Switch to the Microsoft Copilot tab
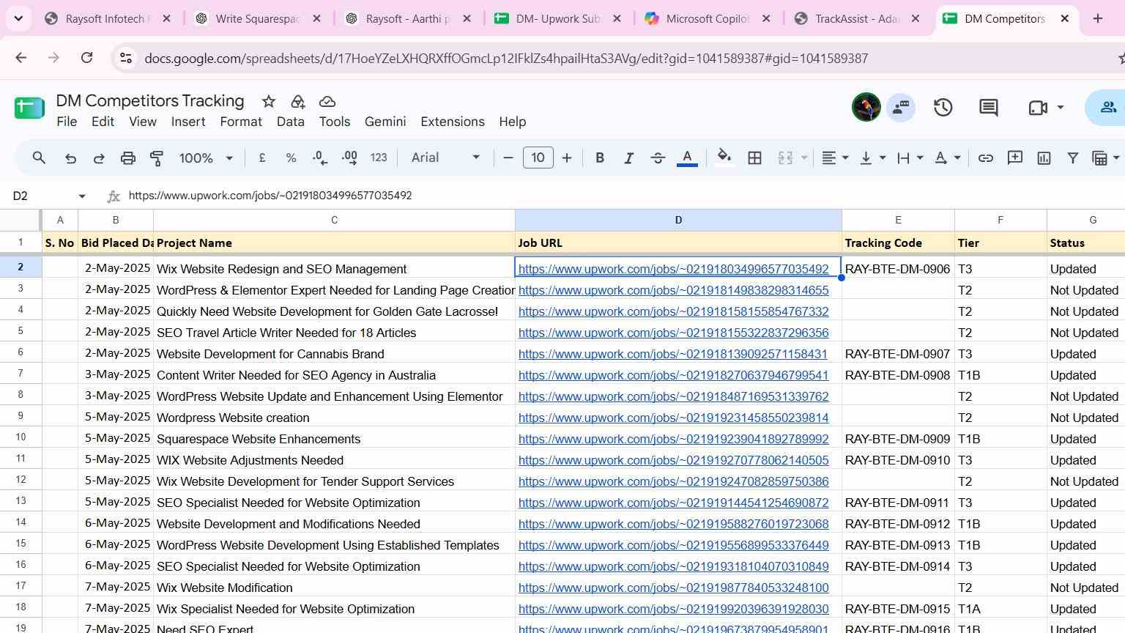 tap(707, 19)
